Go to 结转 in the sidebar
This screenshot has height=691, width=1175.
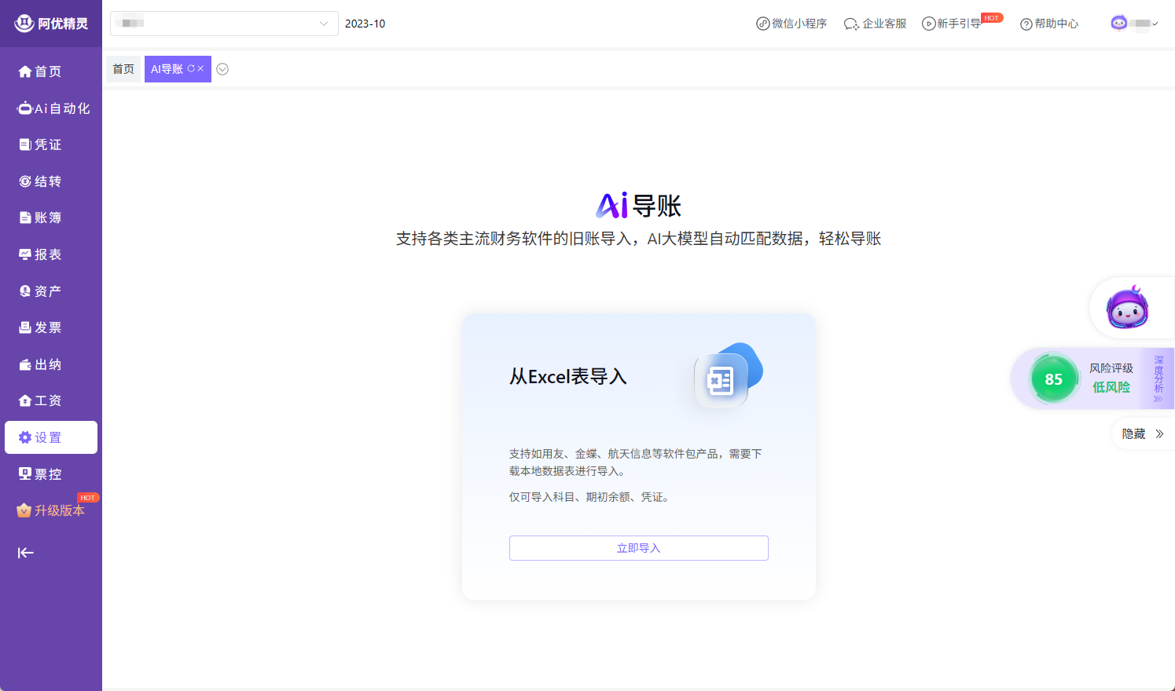tap(47, 181)
